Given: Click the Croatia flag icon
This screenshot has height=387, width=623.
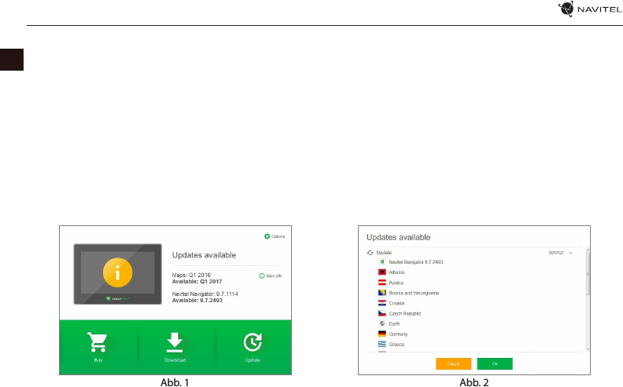Looking at the screenshot, I should (382, 303).
